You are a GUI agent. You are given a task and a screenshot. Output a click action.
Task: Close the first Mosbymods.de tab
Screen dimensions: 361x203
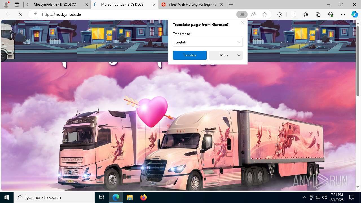(x=86, y=5)
